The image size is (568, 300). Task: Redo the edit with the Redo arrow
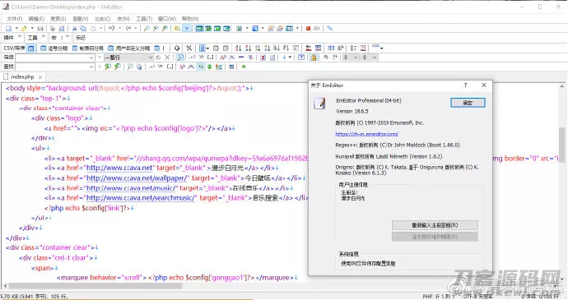click(x=128, y=28)
